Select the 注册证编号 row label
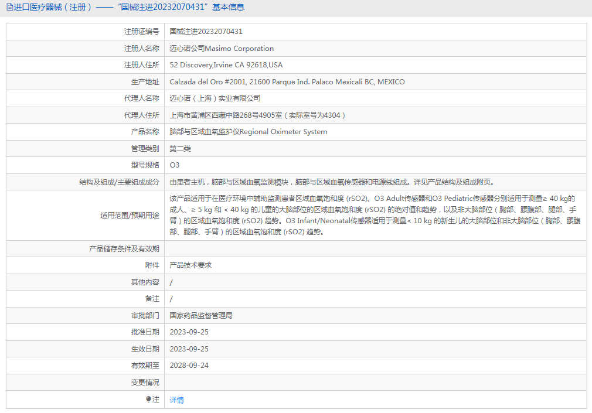This screenshot has height=413, width=592. [142, 32]
